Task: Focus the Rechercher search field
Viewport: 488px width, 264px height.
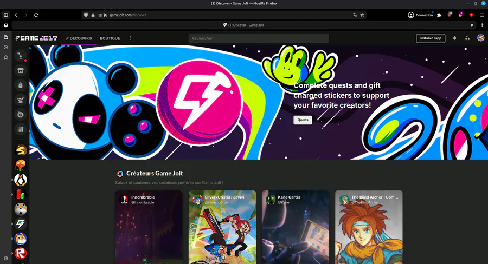Action: (x=259, y=38)
